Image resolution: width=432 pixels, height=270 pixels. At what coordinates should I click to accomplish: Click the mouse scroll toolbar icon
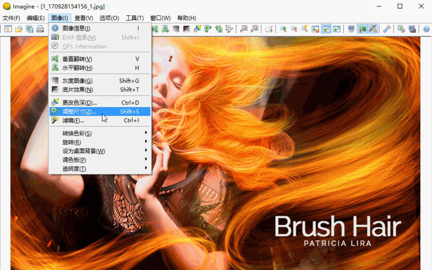(x=269, y=29)
